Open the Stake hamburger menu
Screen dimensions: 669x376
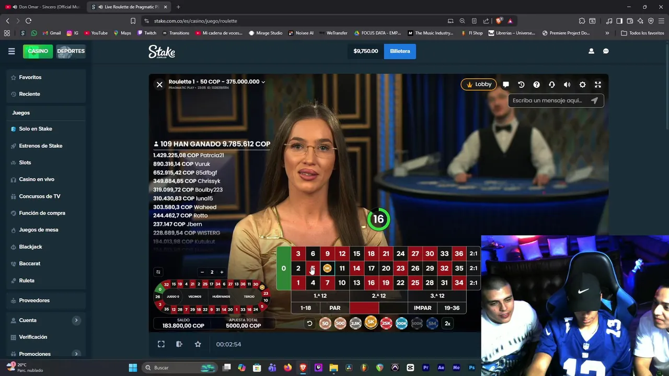pos(11,51)
